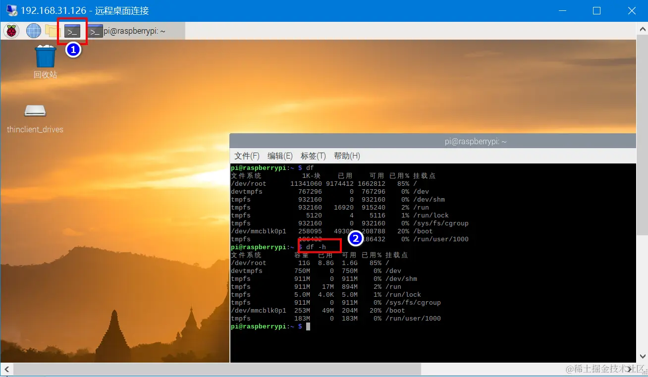648x377 pixels.
Task: Launch the web browser globe icon
Action: [34, 31]
